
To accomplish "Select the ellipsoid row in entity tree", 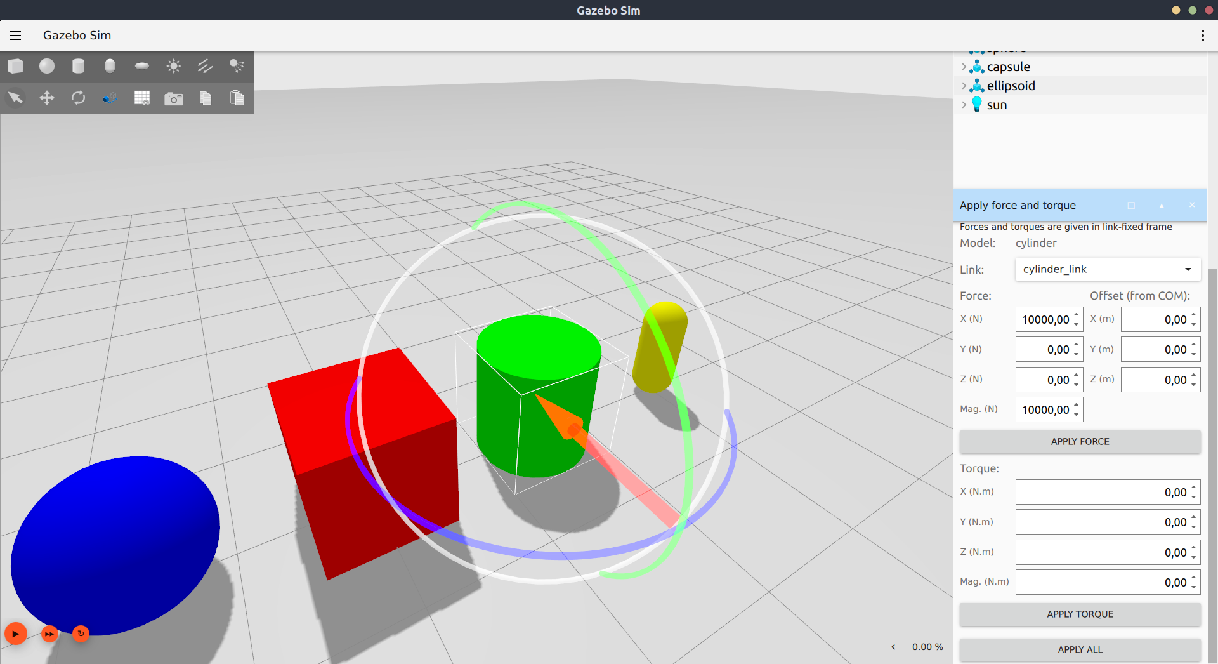I will 1080,86.
